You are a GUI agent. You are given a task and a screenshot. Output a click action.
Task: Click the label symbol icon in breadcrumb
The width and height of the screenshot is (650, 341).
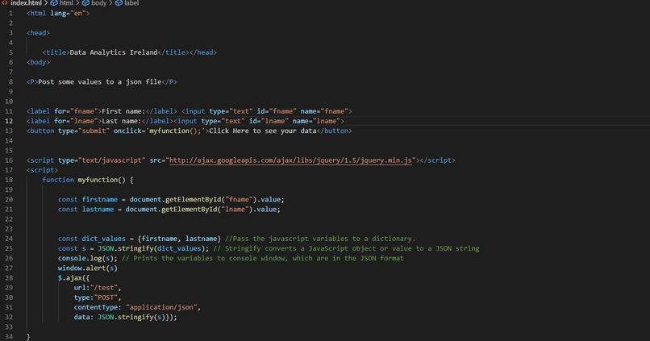pos(119,3)
